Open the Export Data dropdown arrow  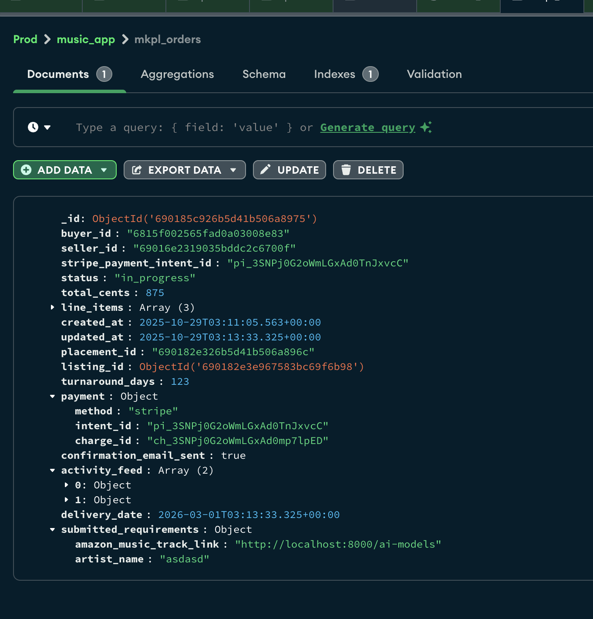click(x=233, y=170)
